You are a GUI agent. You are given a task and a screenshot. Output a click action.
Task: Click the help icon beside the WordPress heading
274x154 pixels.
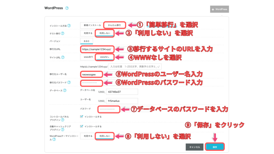coord(67,8)
